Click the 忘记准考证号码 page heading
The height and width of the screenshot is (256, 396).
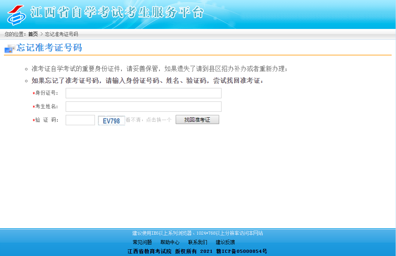(x=49, y=48)
